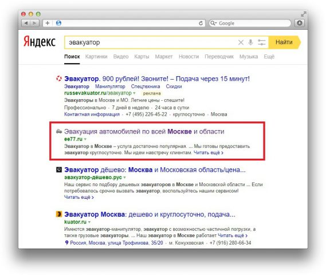326x275 pixels.
Task: Click the эвакуатор-дёшево.рус favicon icon
Action: tap(59, 170)
